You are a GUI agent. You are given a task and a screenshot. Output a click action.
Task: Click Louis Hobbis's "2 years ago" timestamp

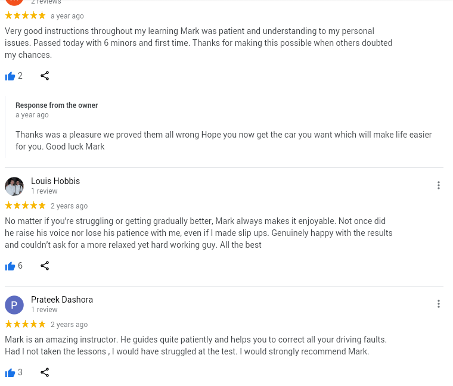69,206
